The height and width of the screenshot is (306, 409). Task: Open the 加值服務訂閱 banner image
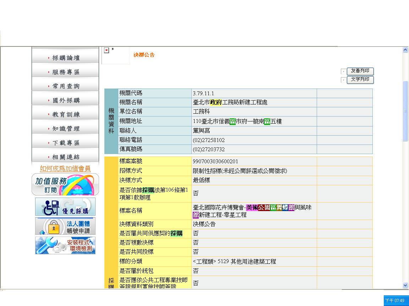coord(65,184)
